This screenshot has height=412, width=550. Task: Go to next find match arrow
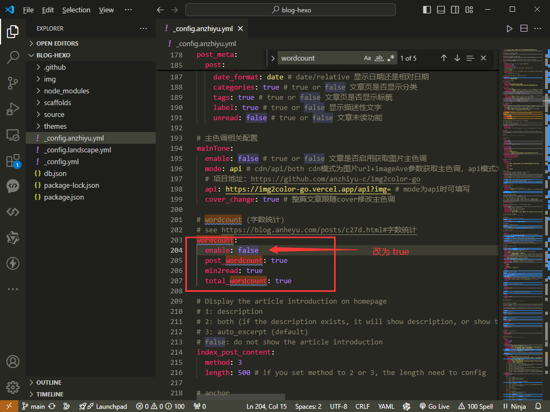[457, 58]
